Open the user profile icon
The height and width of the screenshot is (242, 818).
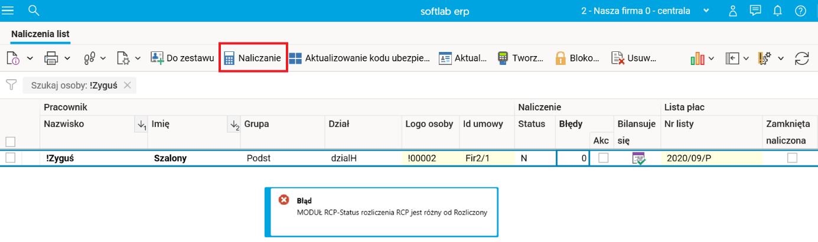(x=733, y=11)
